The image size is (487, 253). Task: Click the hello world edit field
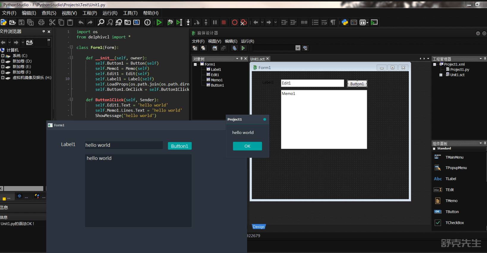point(124,145)
